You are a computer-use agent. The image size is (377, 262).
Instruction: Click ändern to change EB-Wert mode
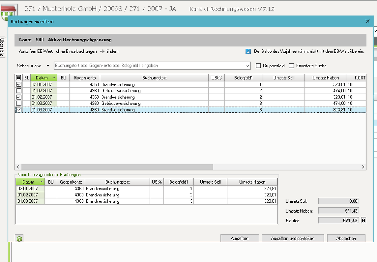click(112, 51)
